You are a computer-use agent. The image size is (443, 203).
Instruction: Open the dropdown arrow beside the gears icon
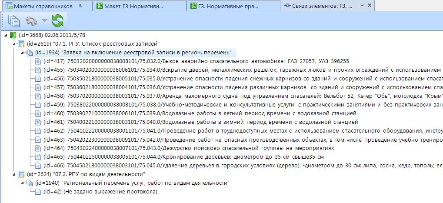(x=44, y=21)
